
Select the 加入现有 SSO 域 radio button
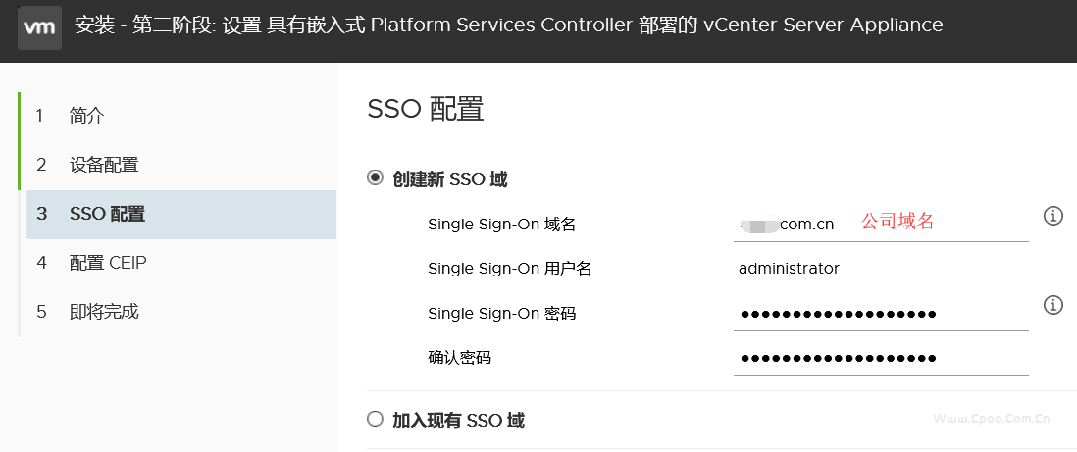(x=375, y=419)
